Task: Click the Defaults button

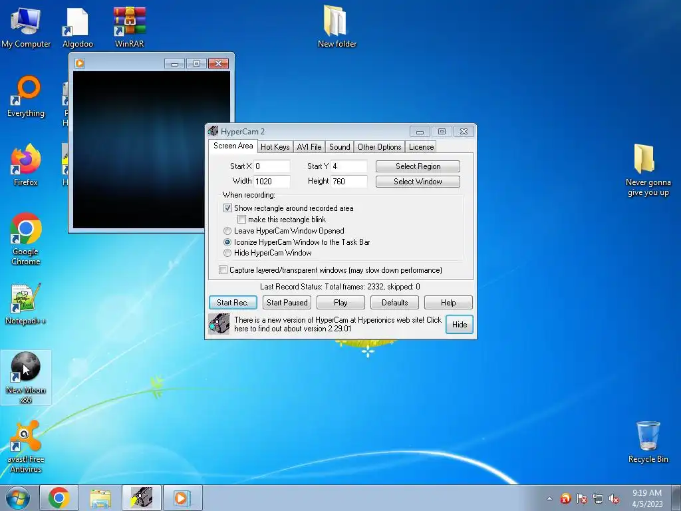Action: pyautogui.click(x=394, y=303)
